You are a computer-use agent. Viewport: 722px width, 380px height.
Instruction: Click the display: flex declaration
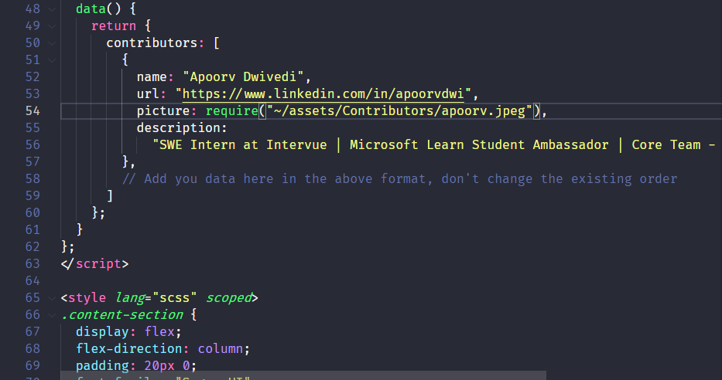click(128, 332)
